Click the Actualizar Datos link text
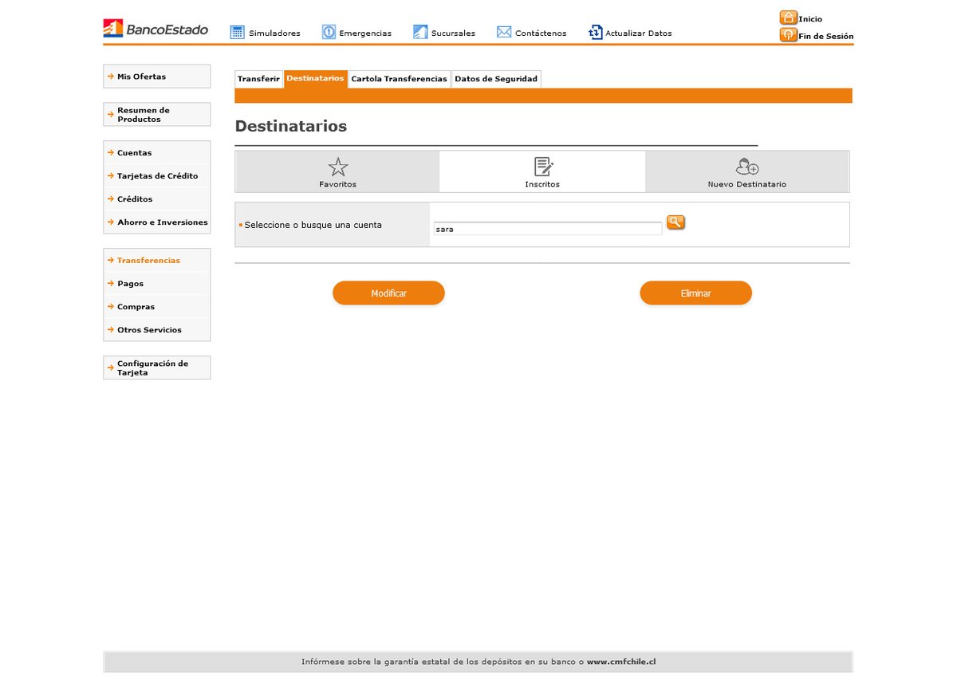957x680 pixels. pos(639,33)
